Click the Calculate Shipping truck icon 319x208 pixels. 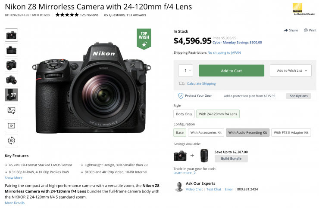pyautogui.click(x=182, y=83)
